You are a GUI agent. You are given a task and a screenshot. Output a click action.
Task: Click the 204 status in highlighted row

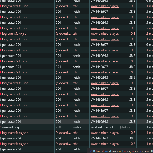click(58, 122)
